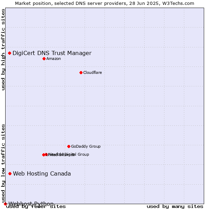Click the chart title mentioning W3Techs.com
This screenshot has width=209, height=209.
[104, 3]
